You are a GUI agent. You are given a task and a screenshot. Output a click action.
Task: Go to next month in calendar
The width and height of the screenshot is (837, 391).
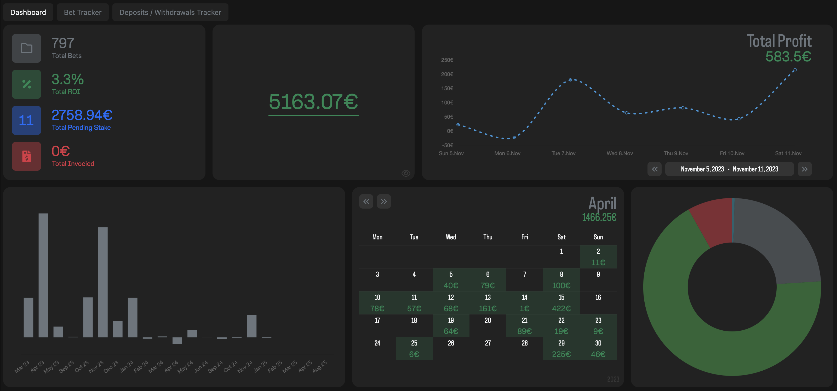pos(384,202)
